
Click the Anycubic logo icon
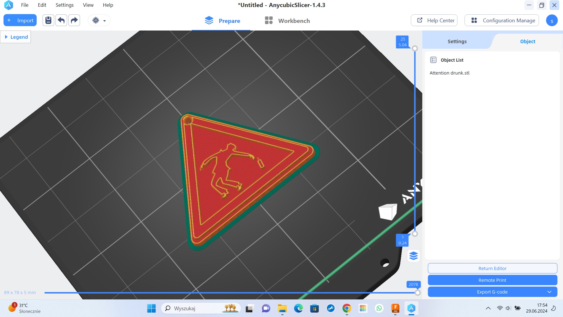tap(9, 5)
